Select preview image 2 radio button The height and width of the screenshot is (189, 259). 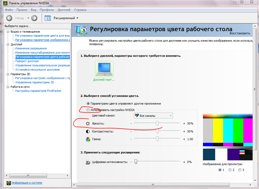(x=230, y=170)
